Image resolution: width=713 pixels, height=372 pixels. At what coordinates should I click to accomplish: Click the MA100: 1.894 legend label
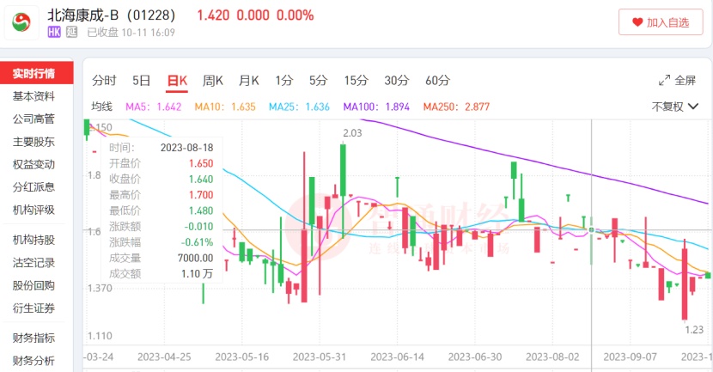376,107
